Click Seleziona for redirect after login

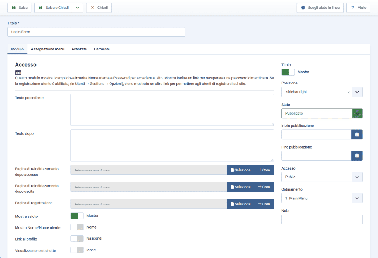[240, 170]
